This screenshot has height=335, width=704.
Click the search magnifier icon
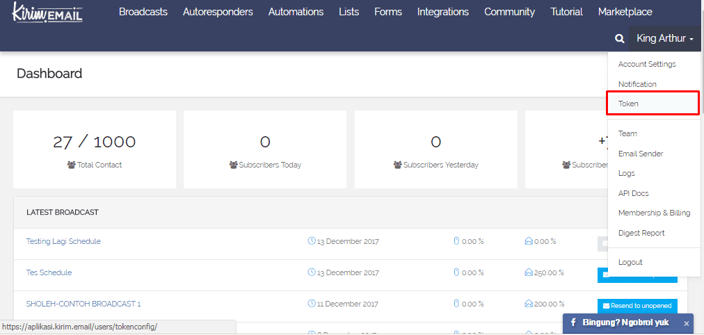tap(619, 39)
